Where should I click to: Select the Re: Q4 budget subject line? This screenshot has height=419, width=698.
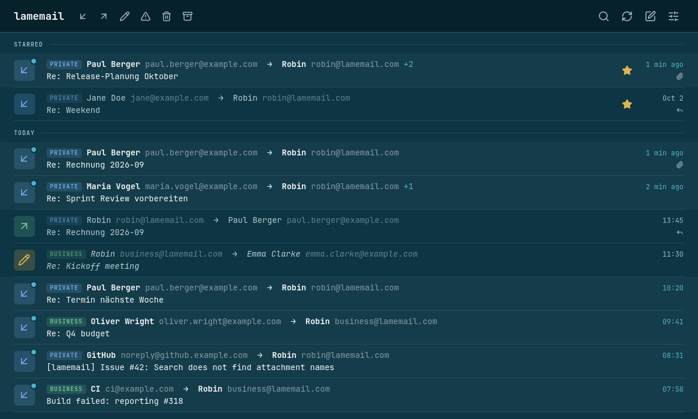pyautogui.click(x=78, y=334)
